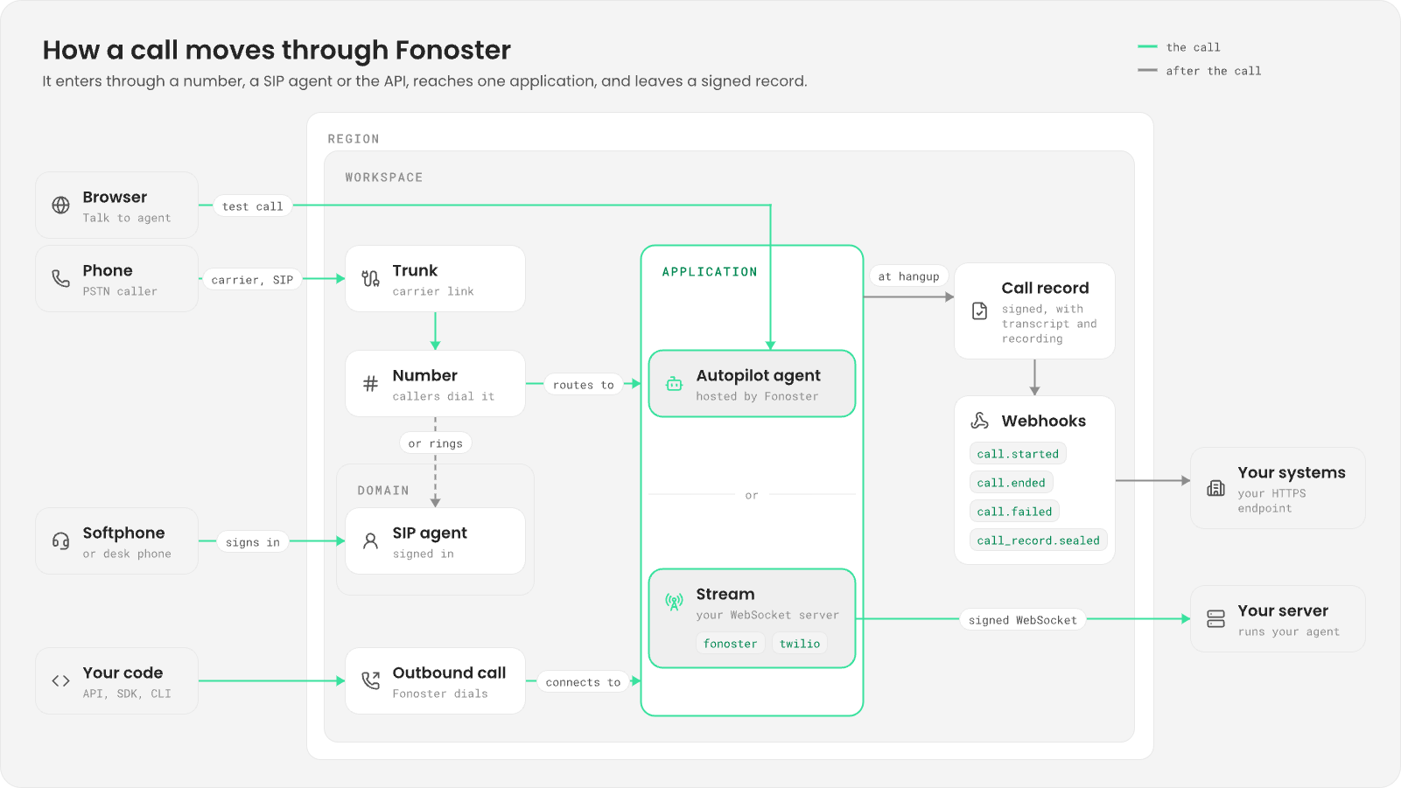This screenshot has height=788, width=1401.
Task: Click the building icon on Your systems
Action: 1216,488
